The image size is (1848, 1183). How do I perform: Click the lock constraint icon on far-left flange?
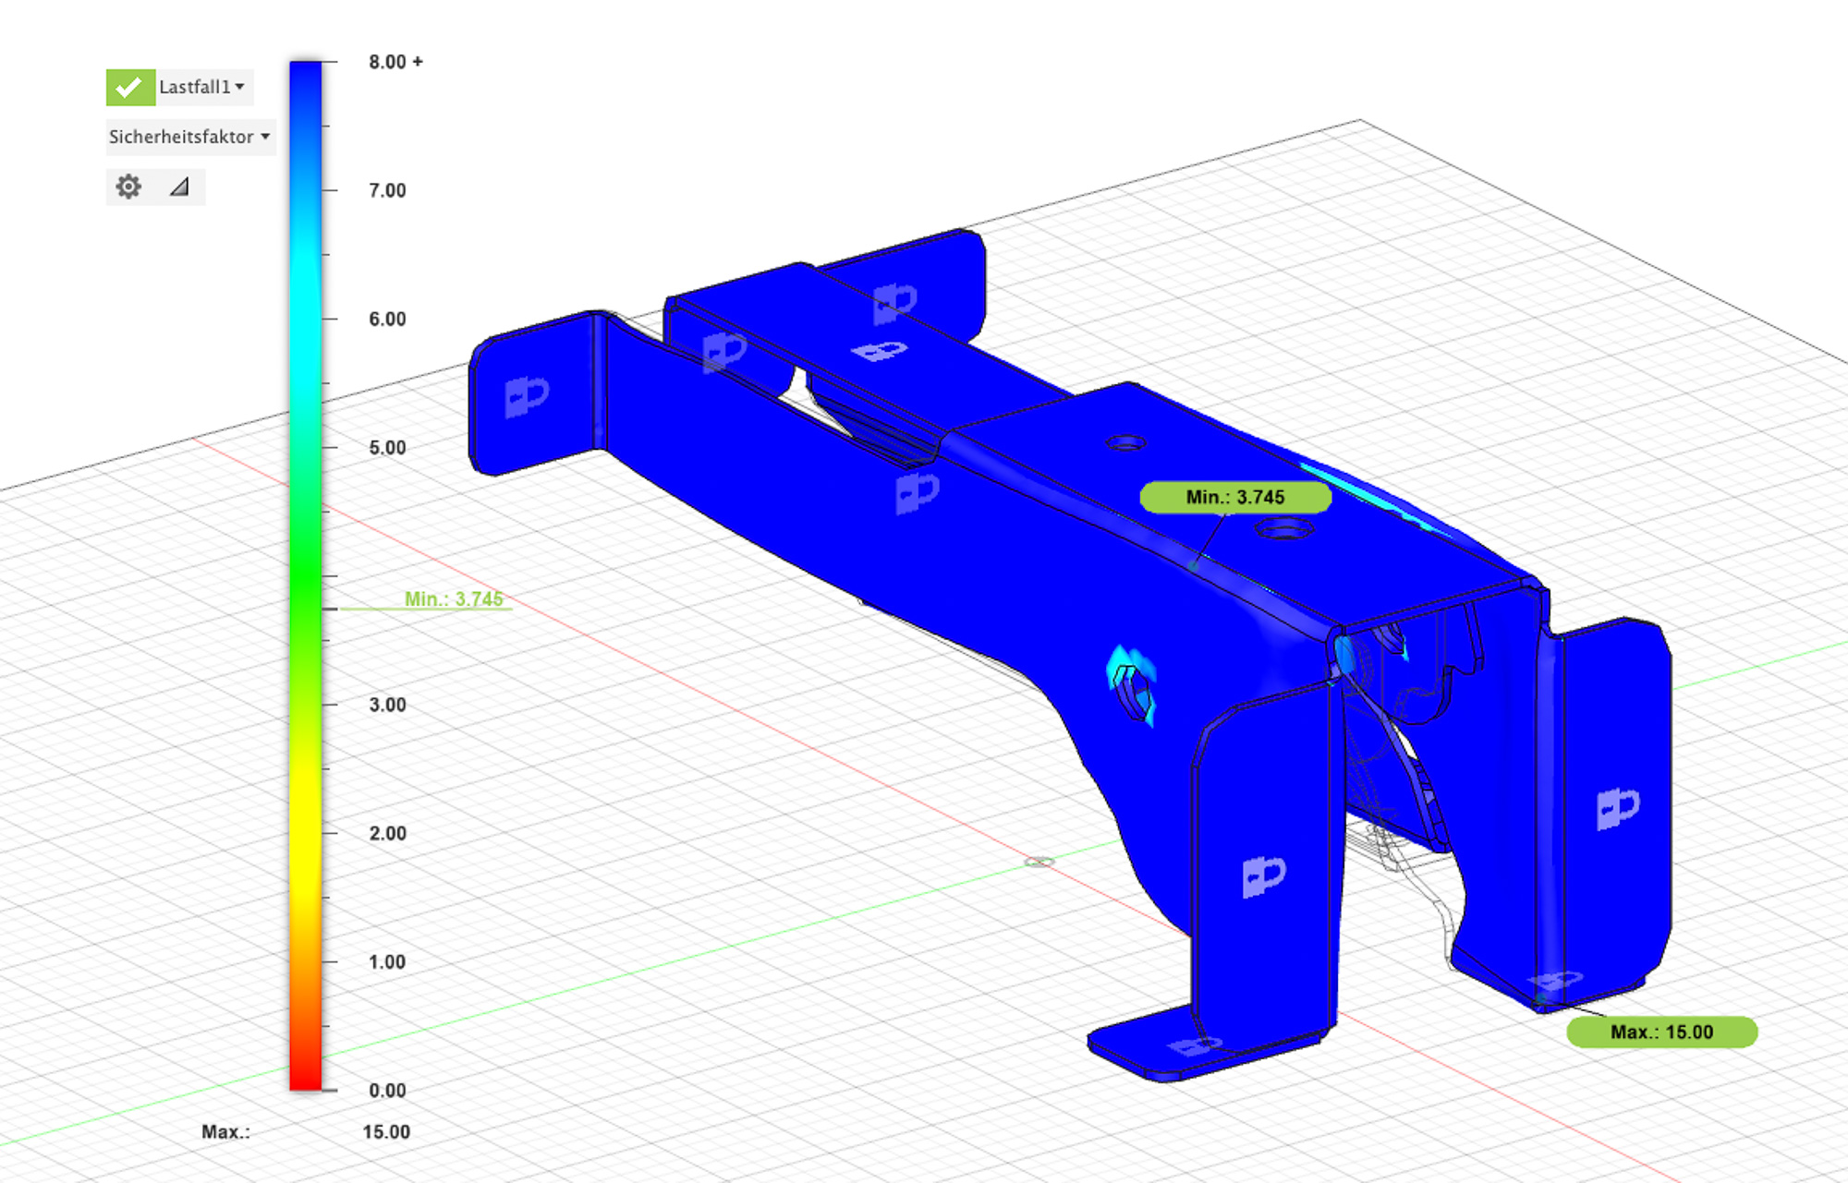pos(527,396)
